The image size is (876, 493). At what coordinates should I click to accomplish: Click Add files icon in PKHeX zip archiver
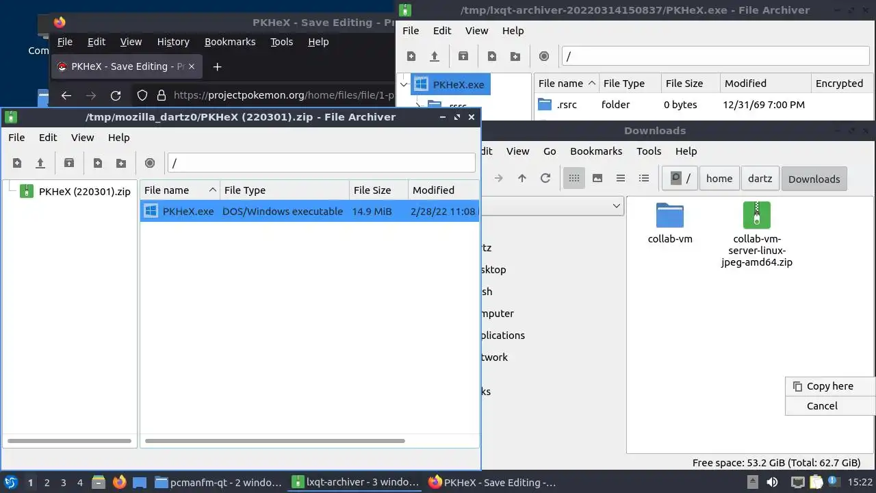pyautogui.click(x=98, y=163)
